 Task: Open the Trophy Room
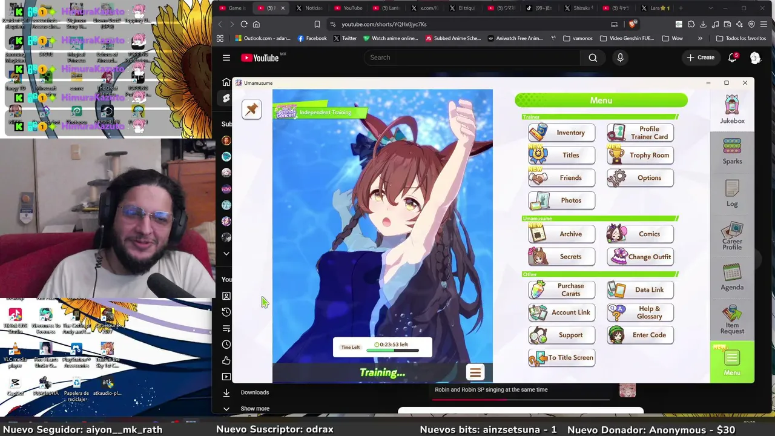click(x=640, y=155)
